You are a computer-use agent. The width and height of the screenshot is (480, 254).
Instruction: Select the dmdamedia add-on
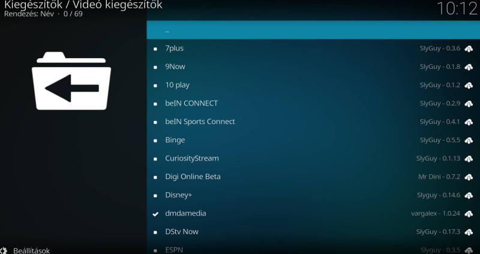click(x=313, y=213)
